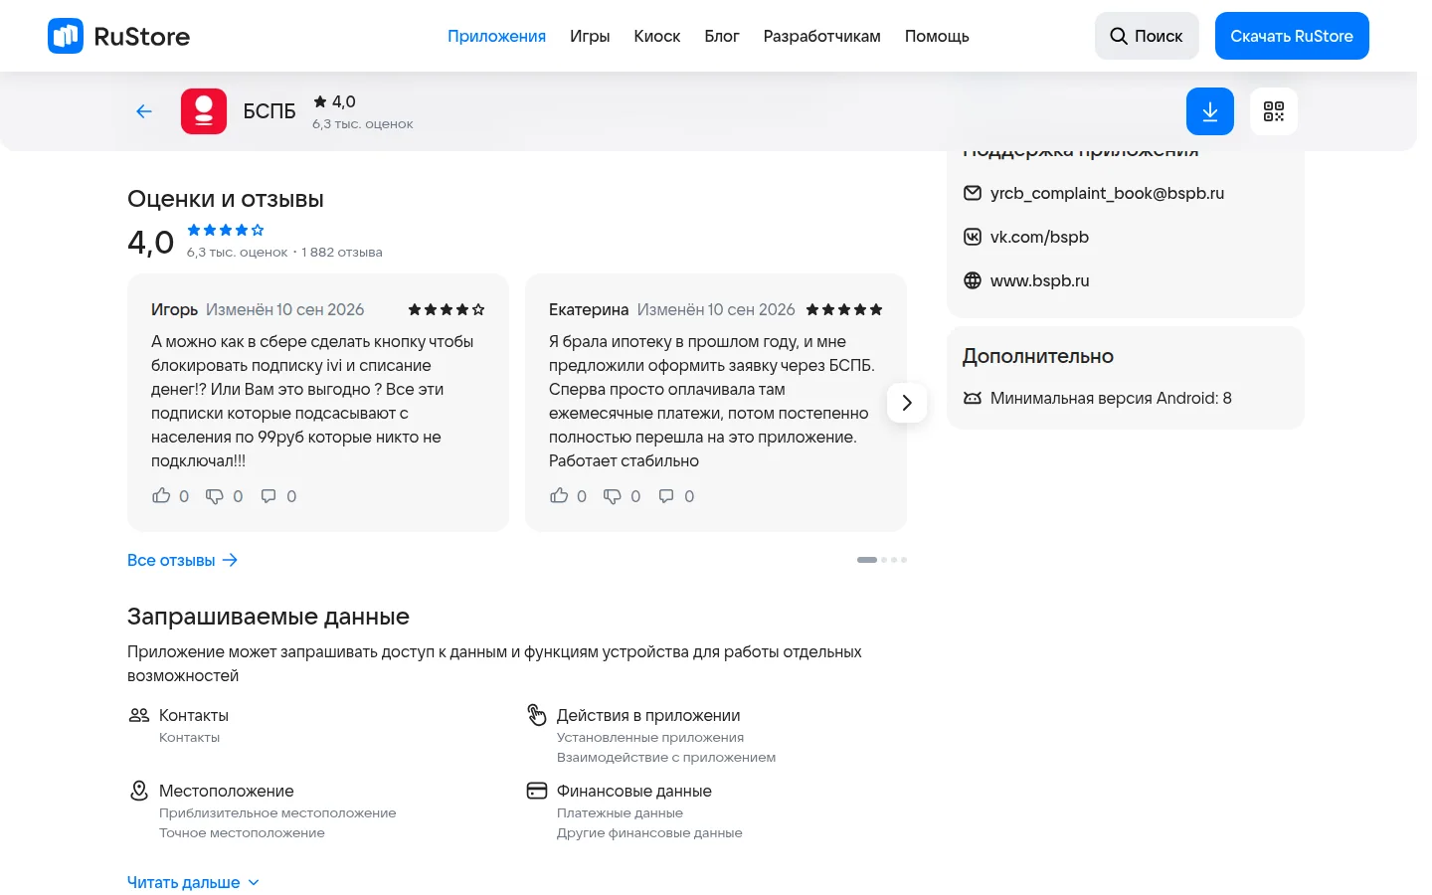Like Игорь's review with thumbs up
This screenshot has width=1432, height=895.
click(161, 495)
